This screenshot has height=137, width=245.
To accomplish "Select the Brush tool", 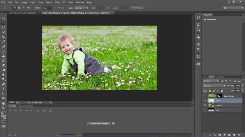I will coord(3,51).
